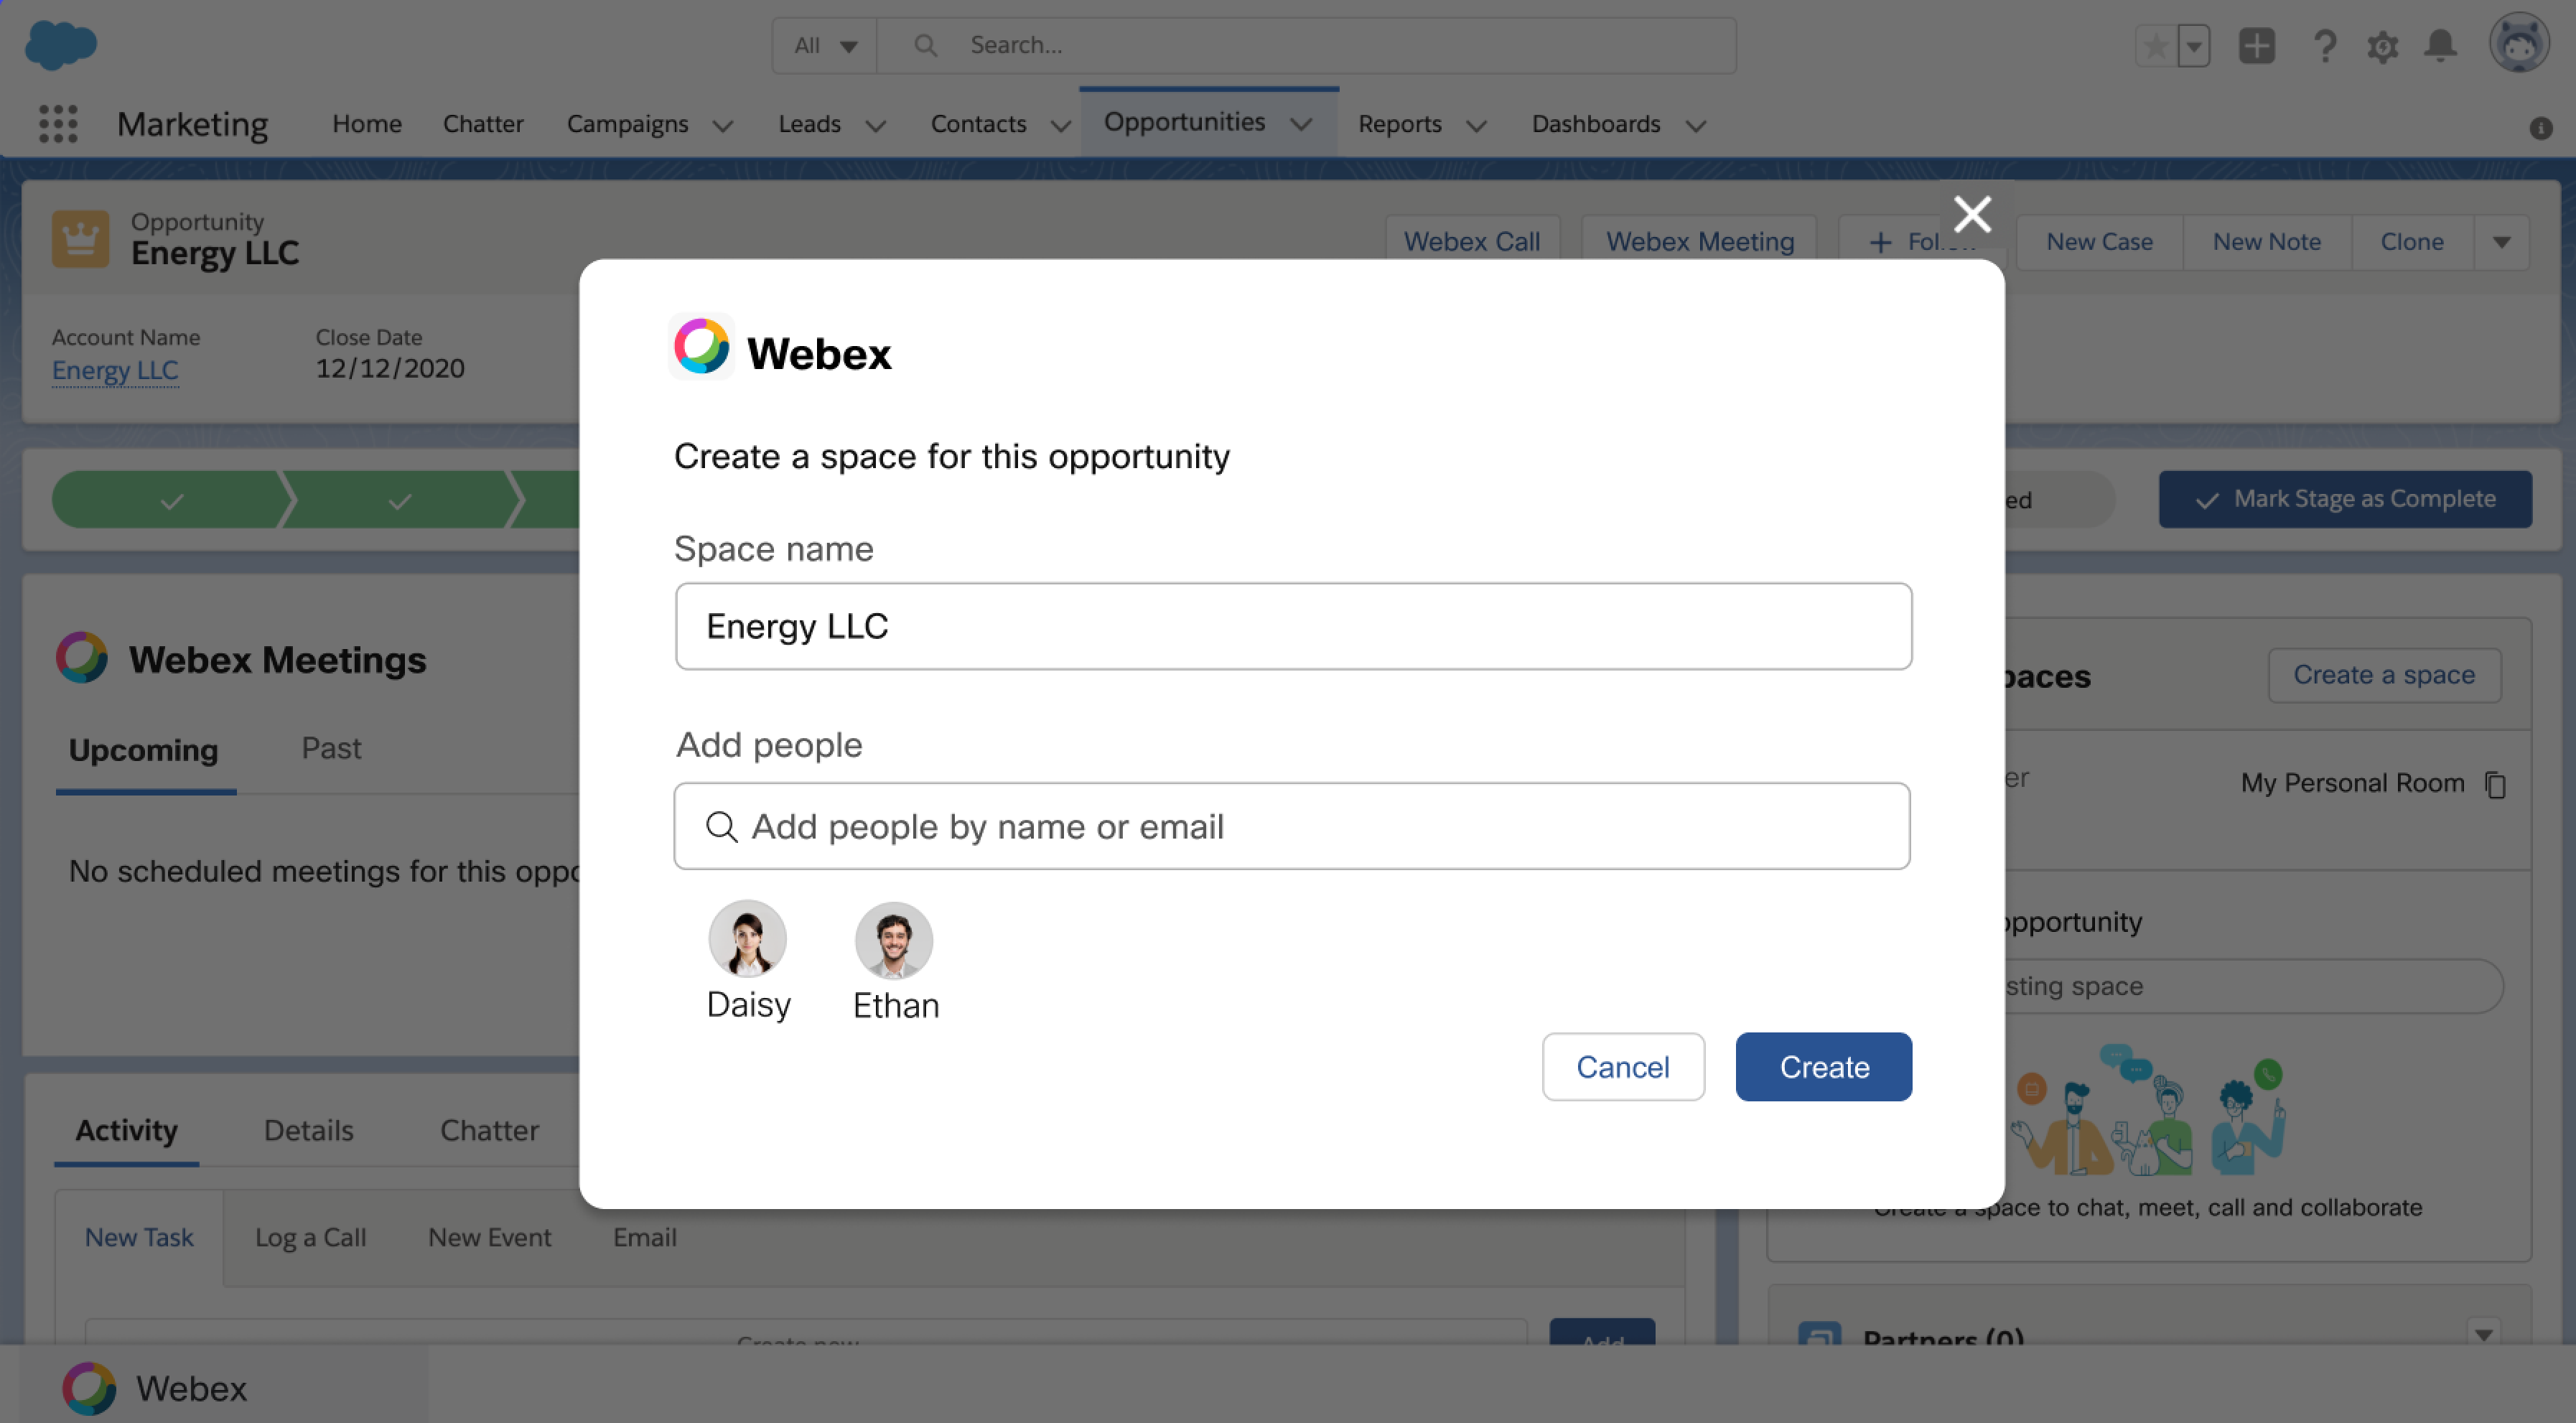Click the Space name input field
The width and height of the screenshot is (2576, 1423).
(x=1293, y=626)
